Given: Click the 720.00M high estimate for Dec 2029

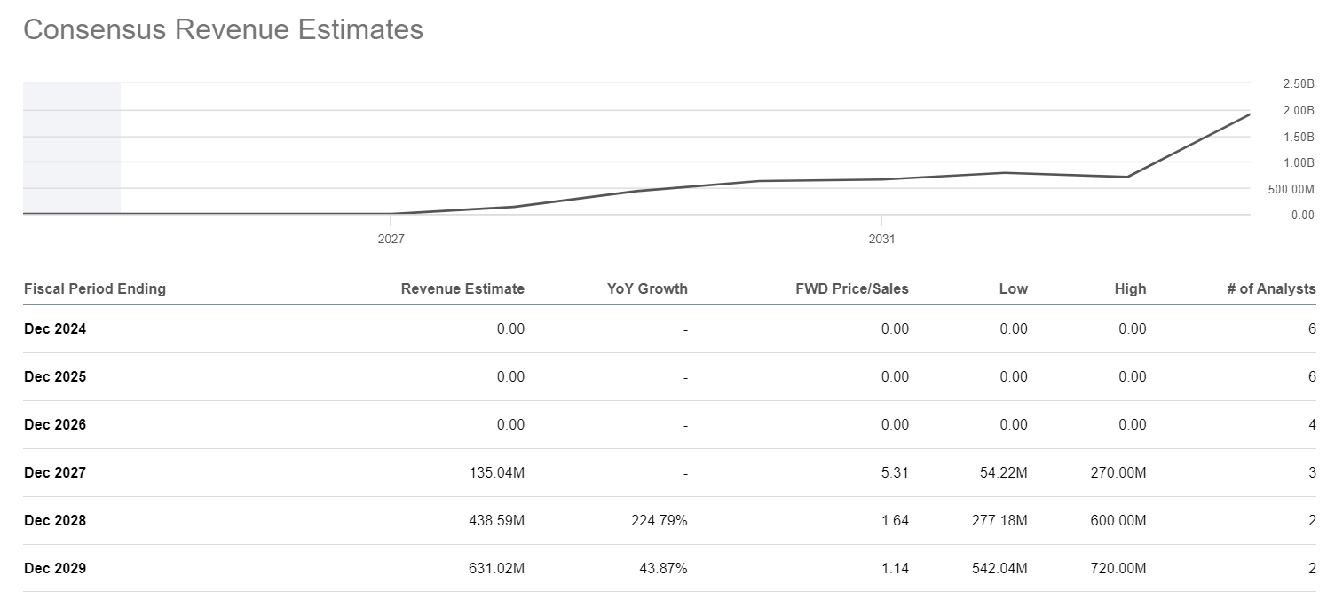Looking at the screenshot, I should pyautogui.click(x=1118, y=568).
